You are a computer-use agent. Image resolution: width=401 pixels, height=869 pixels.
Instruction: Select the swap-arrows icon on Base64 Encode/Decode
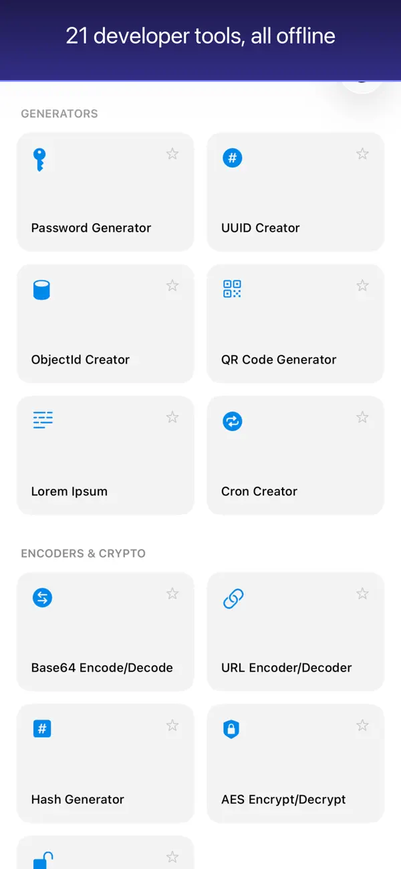41,597
